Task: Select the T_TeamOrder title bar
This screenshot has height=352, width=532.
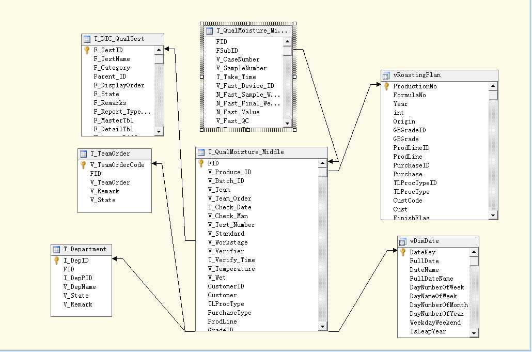Action: [115, 154]
